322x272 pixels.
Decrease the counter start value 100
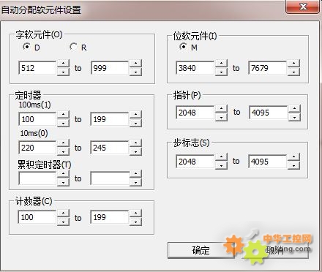[x=63, y=222]
